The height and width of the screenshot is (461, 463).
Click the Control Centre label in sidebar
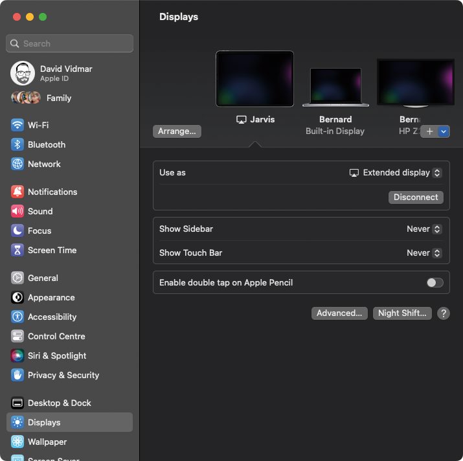point(56,336)
